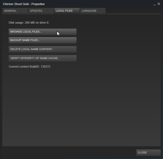The image size is (163, 159).
Task: Open the Updates tab
Action: point(41,11)
